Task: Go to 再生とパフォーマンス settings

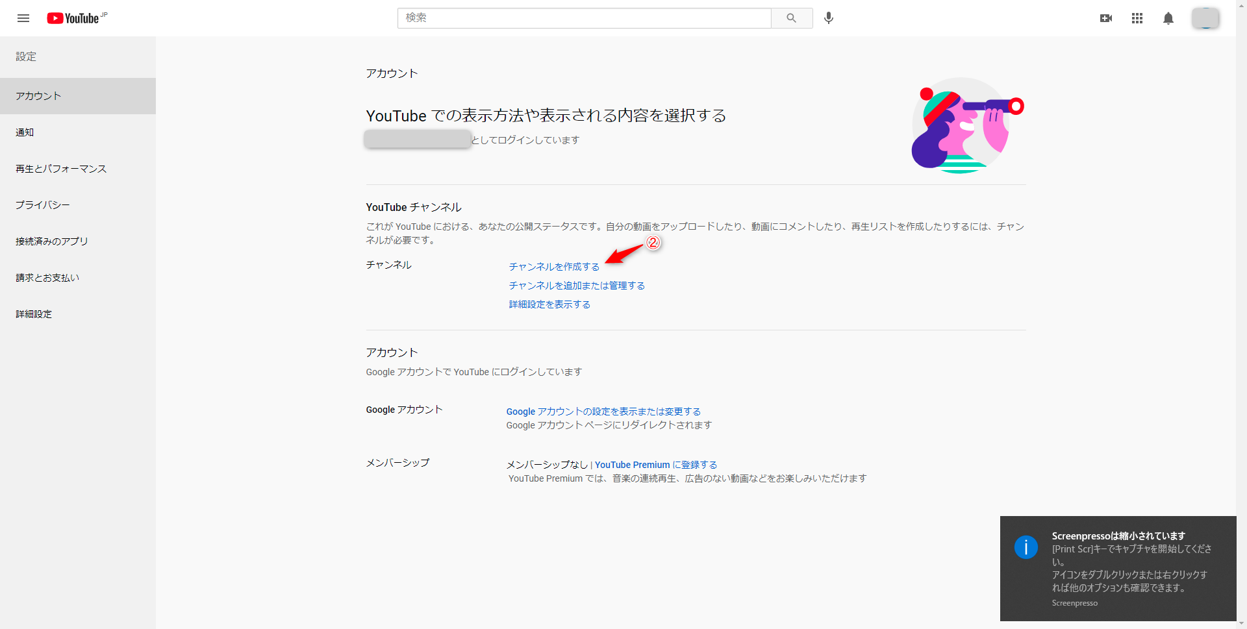Action: pos(61,169)
